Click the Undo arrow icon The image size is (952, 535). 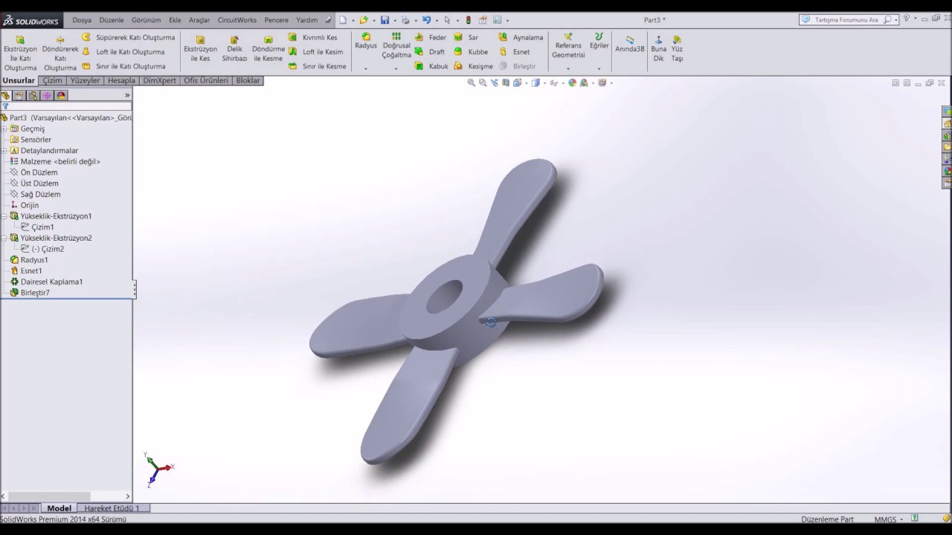pos(426,20)
